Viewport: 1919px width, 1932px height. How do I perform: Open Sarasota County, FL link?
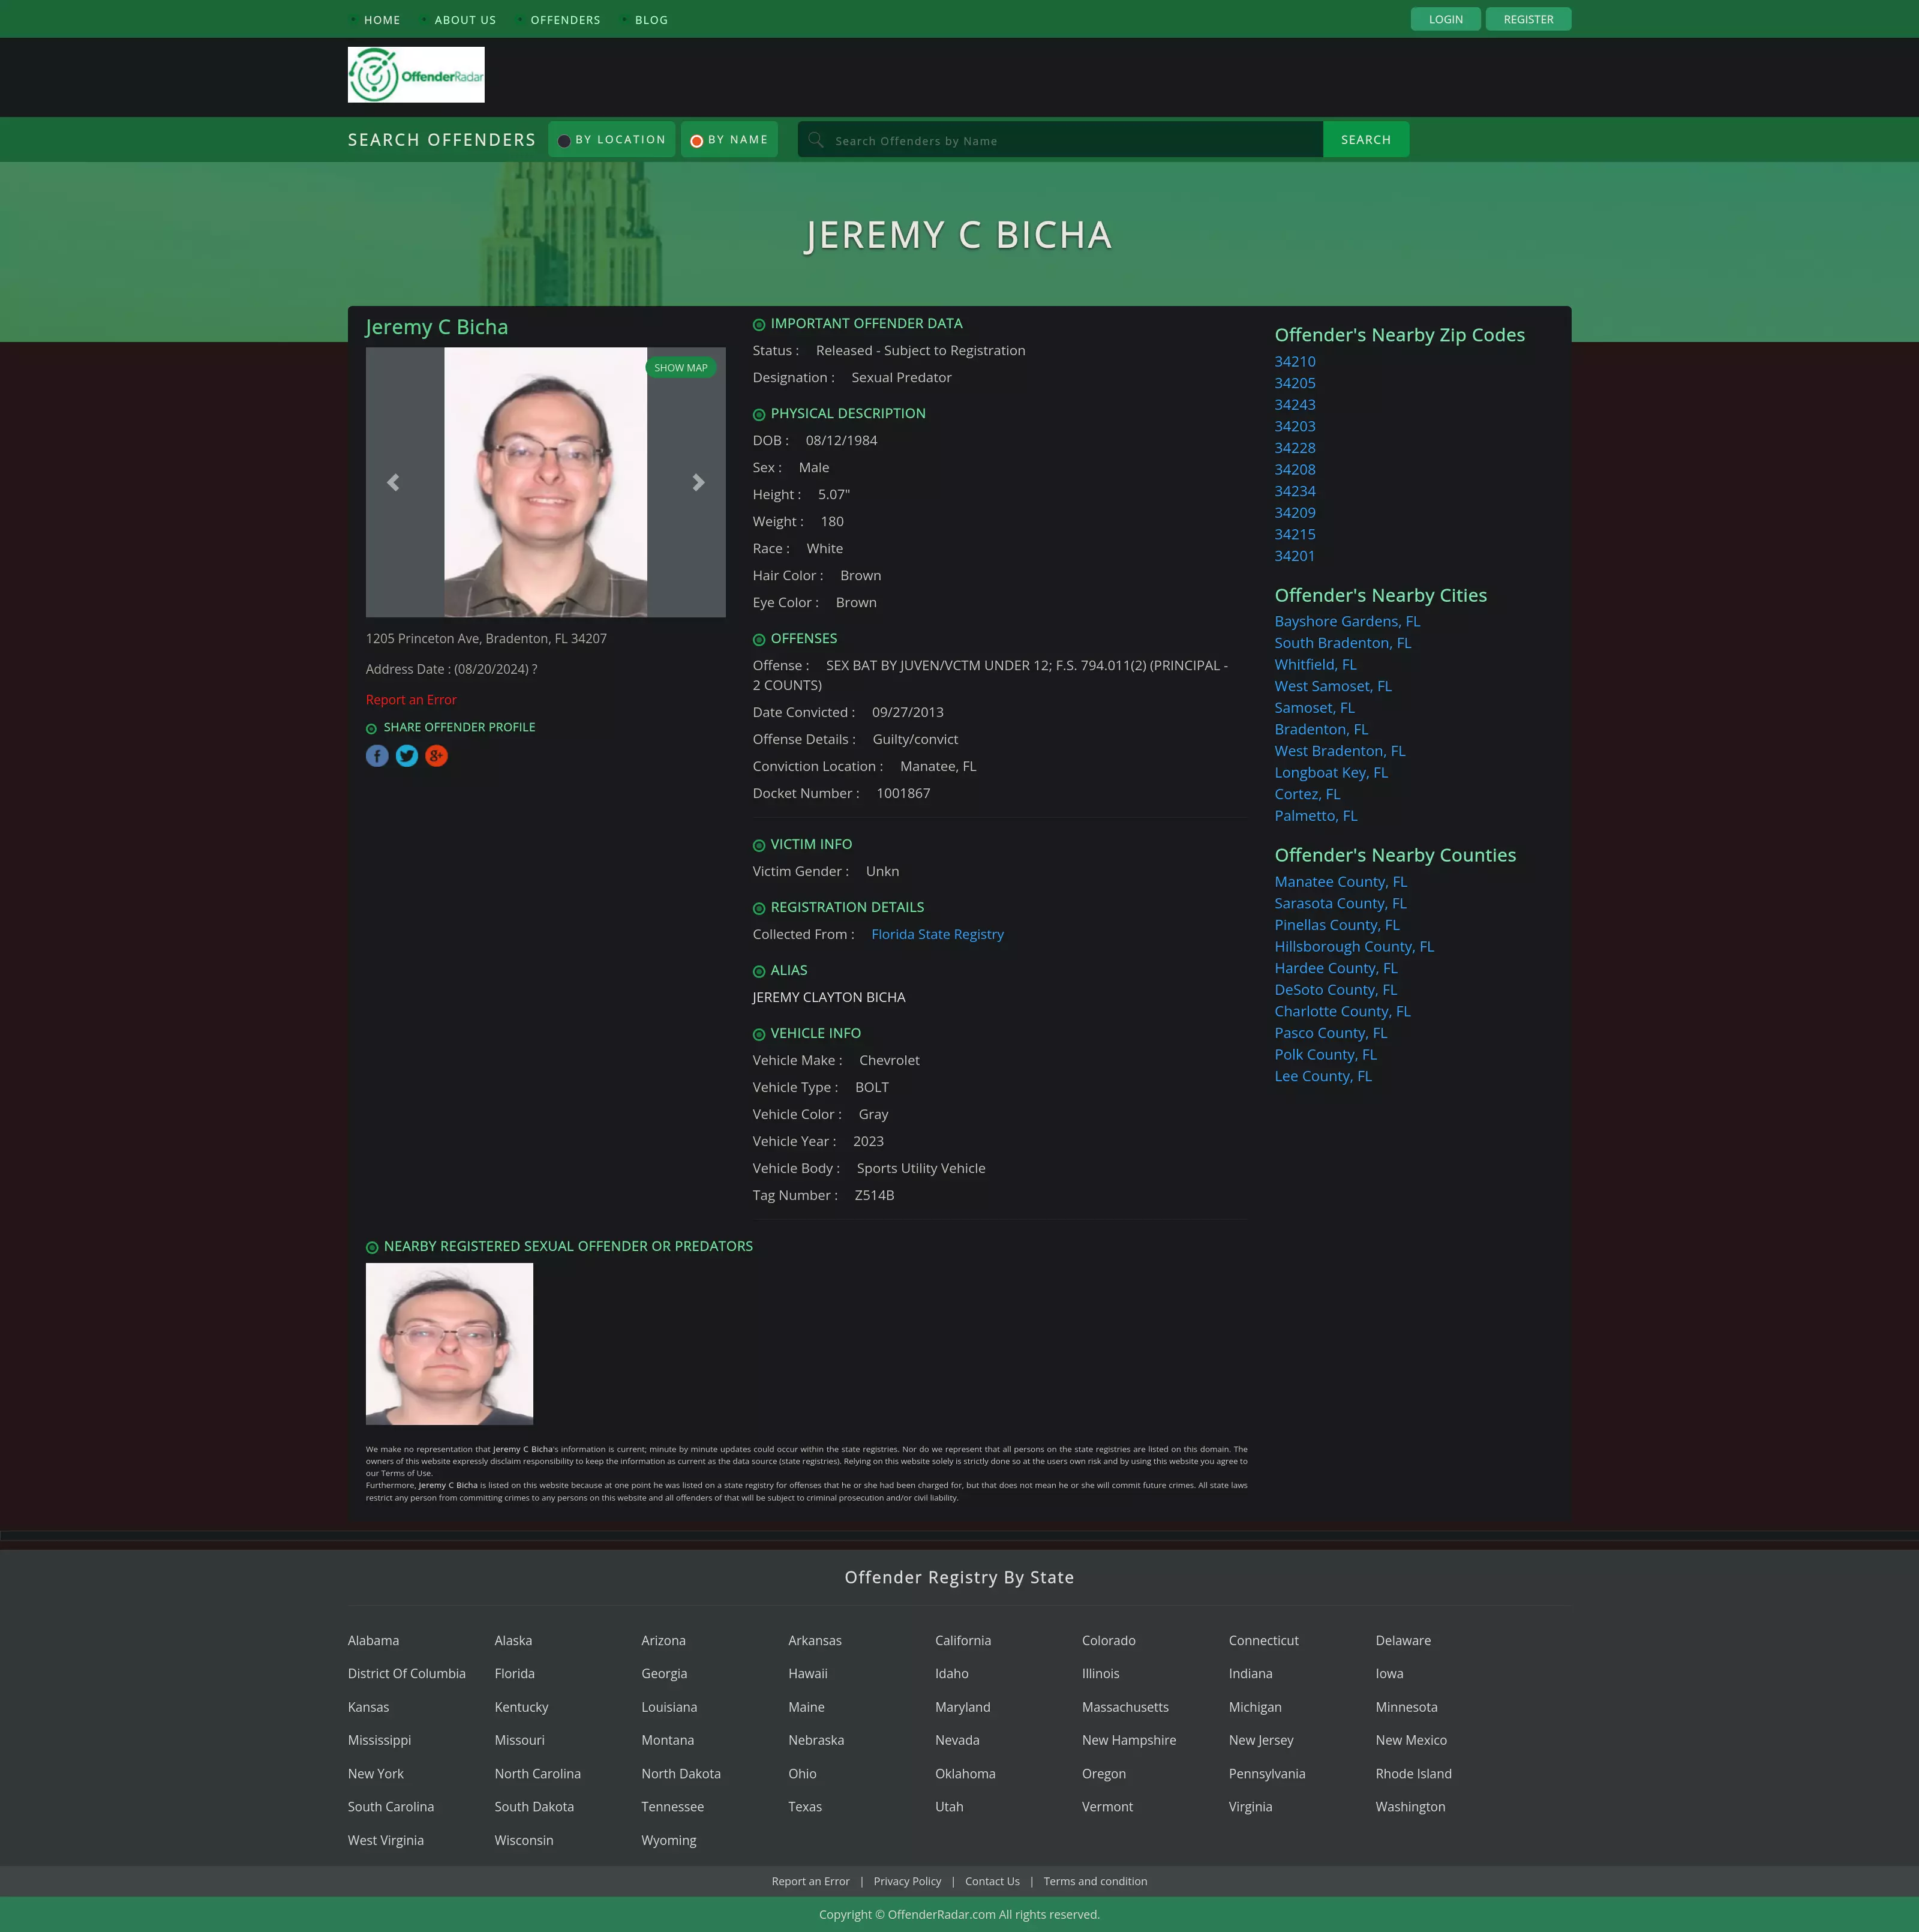pyautogui.click(x=1341, y=903)
